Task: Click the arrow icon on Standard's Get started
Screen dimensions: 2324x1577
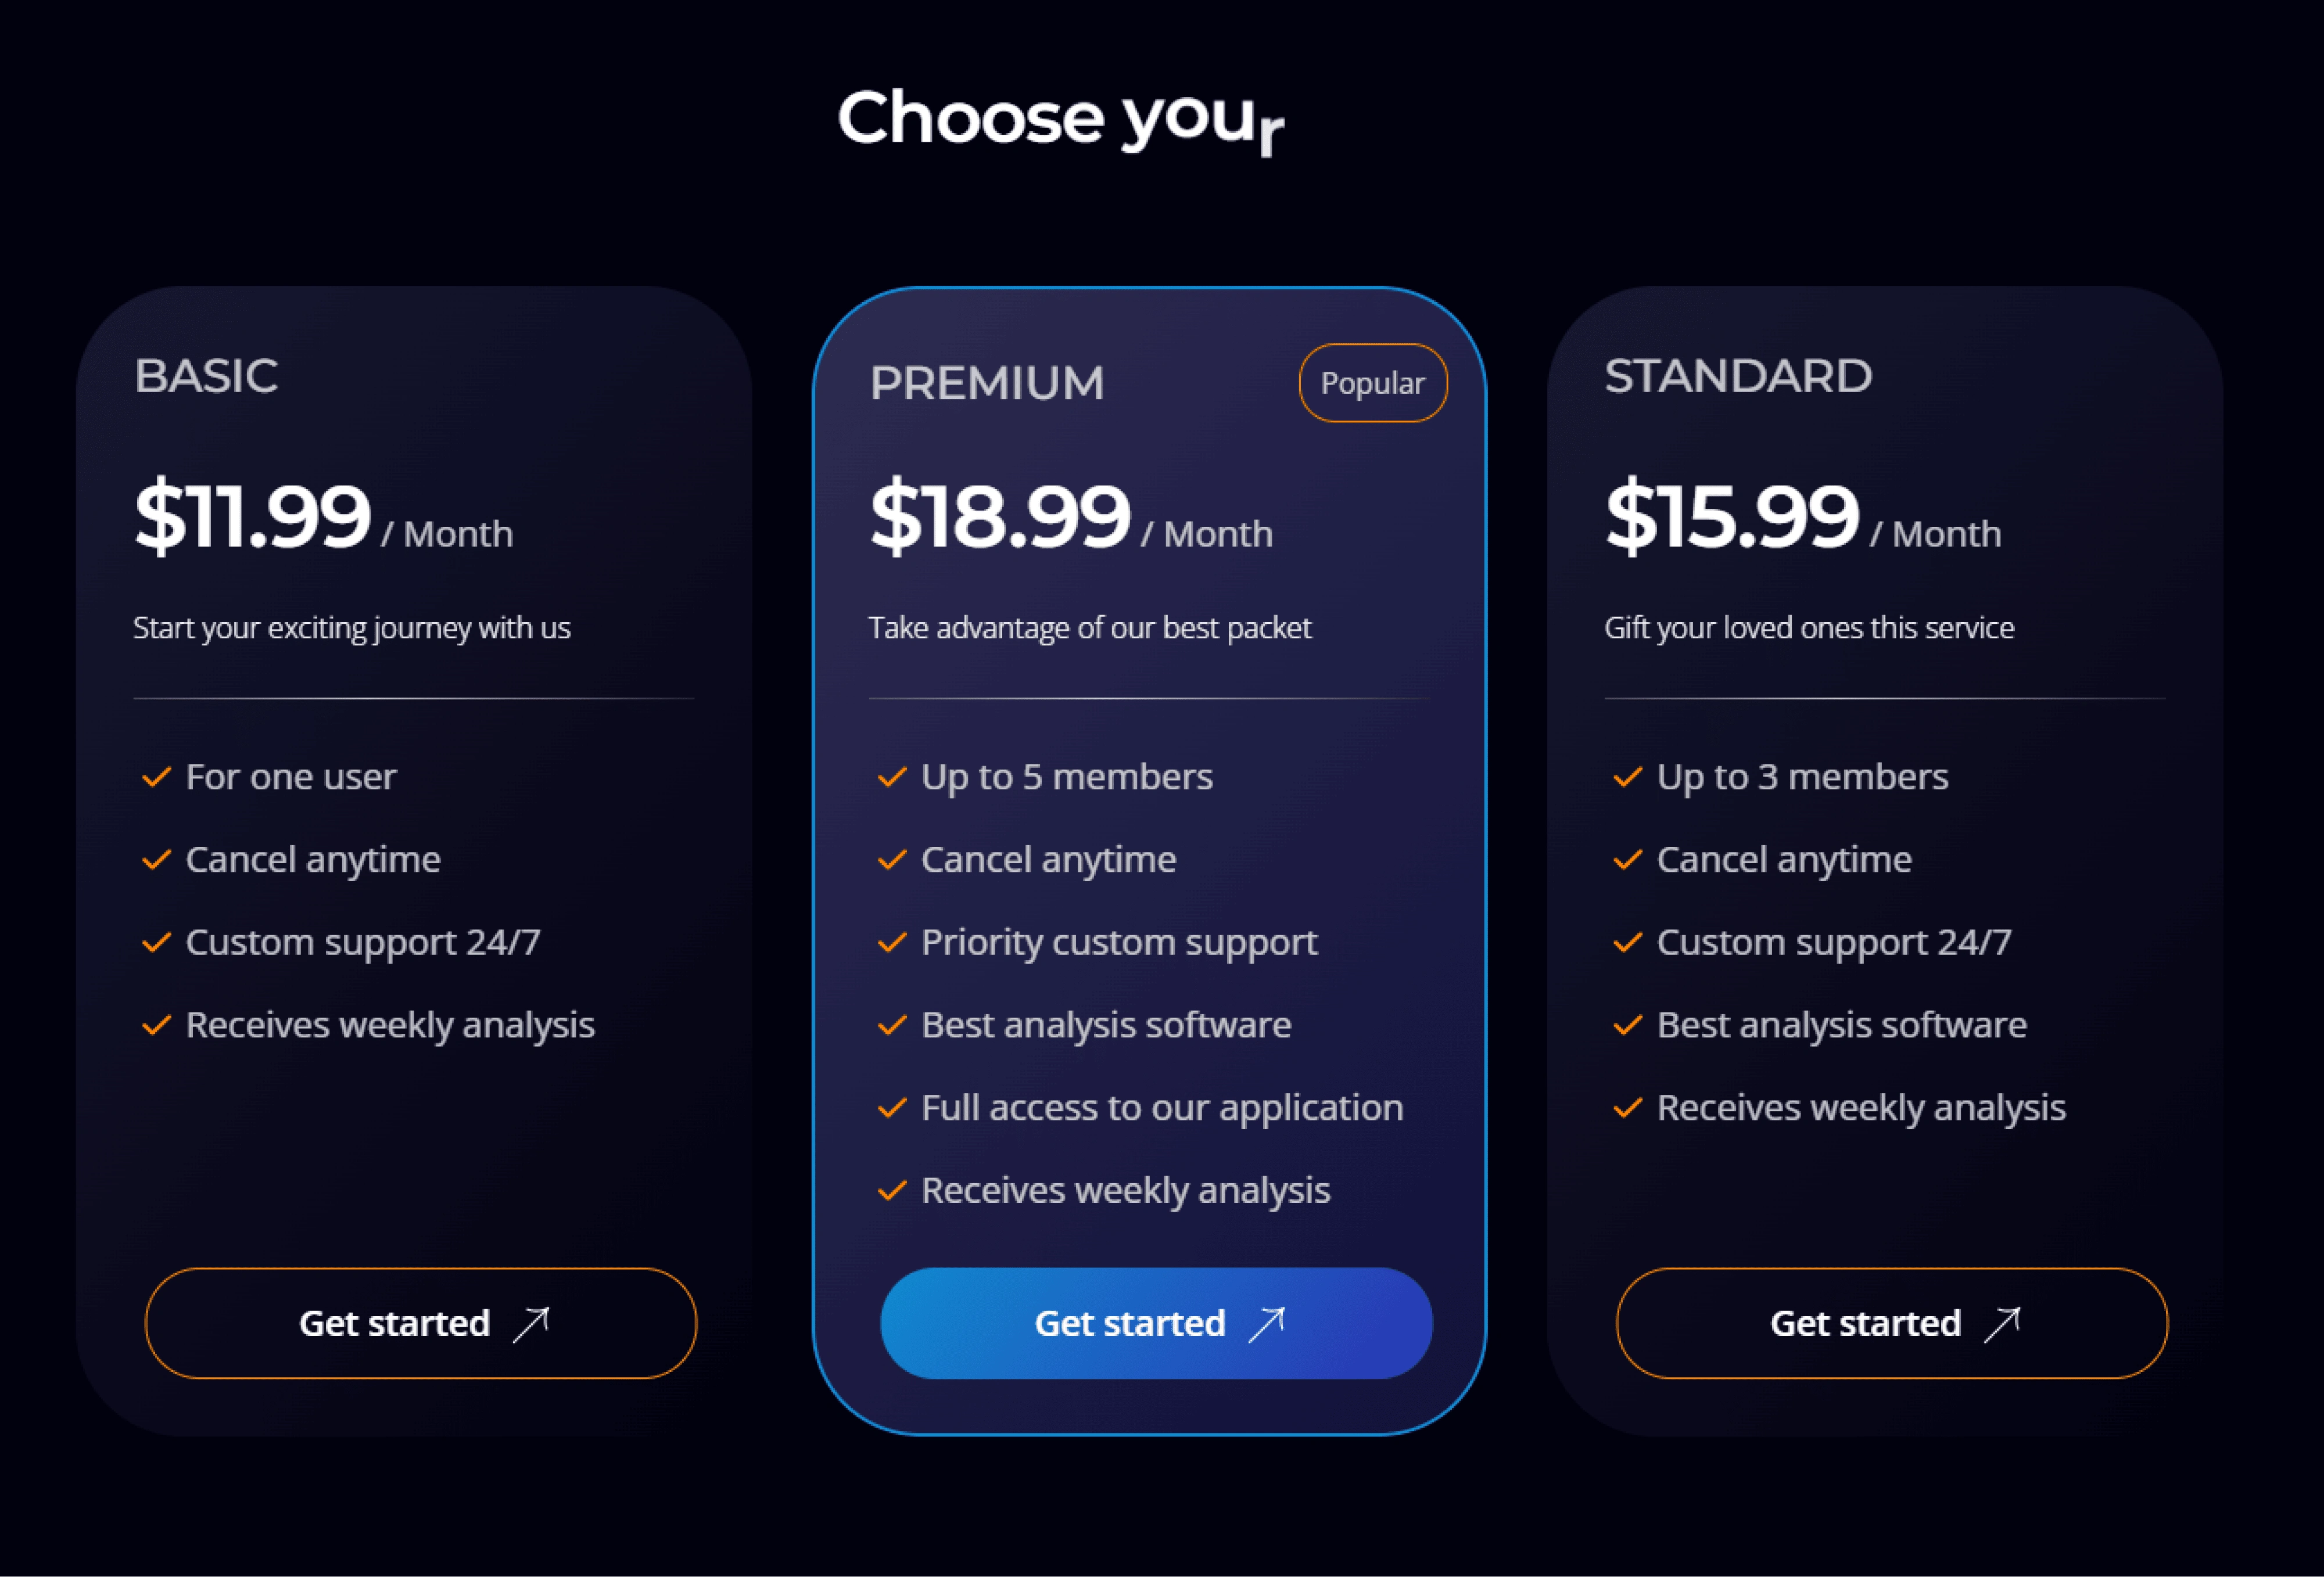Action: [x=2003, y=1325]
